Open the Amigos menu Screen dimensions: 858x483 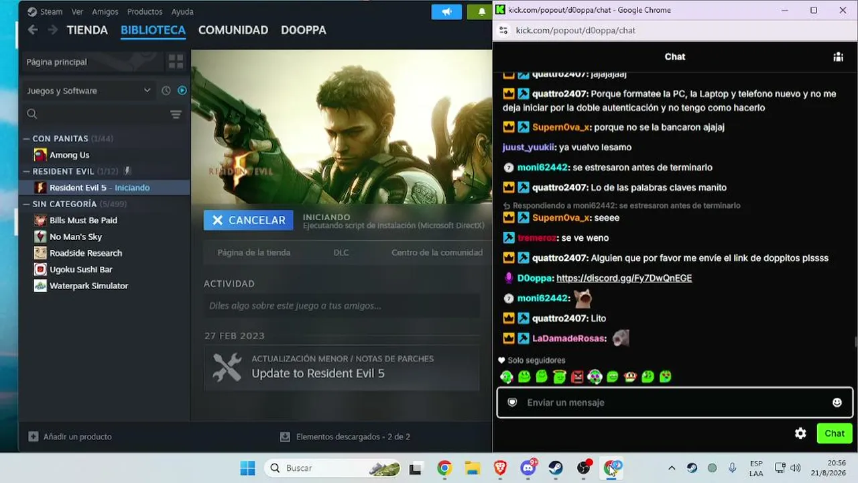coord(105,11)
